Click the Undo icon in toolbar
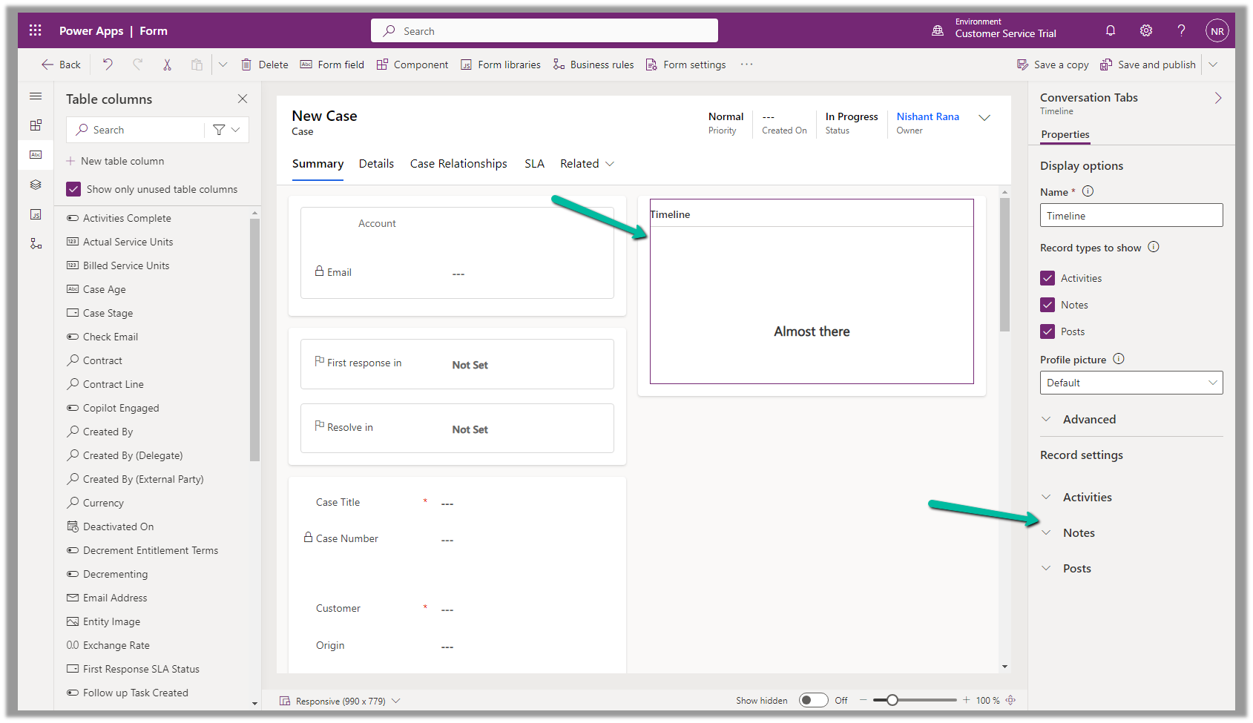 tap(108, 65)
